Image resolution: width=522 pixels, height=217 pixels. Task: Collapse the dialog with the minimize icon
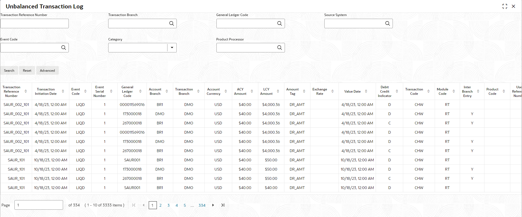click(505, 6)
